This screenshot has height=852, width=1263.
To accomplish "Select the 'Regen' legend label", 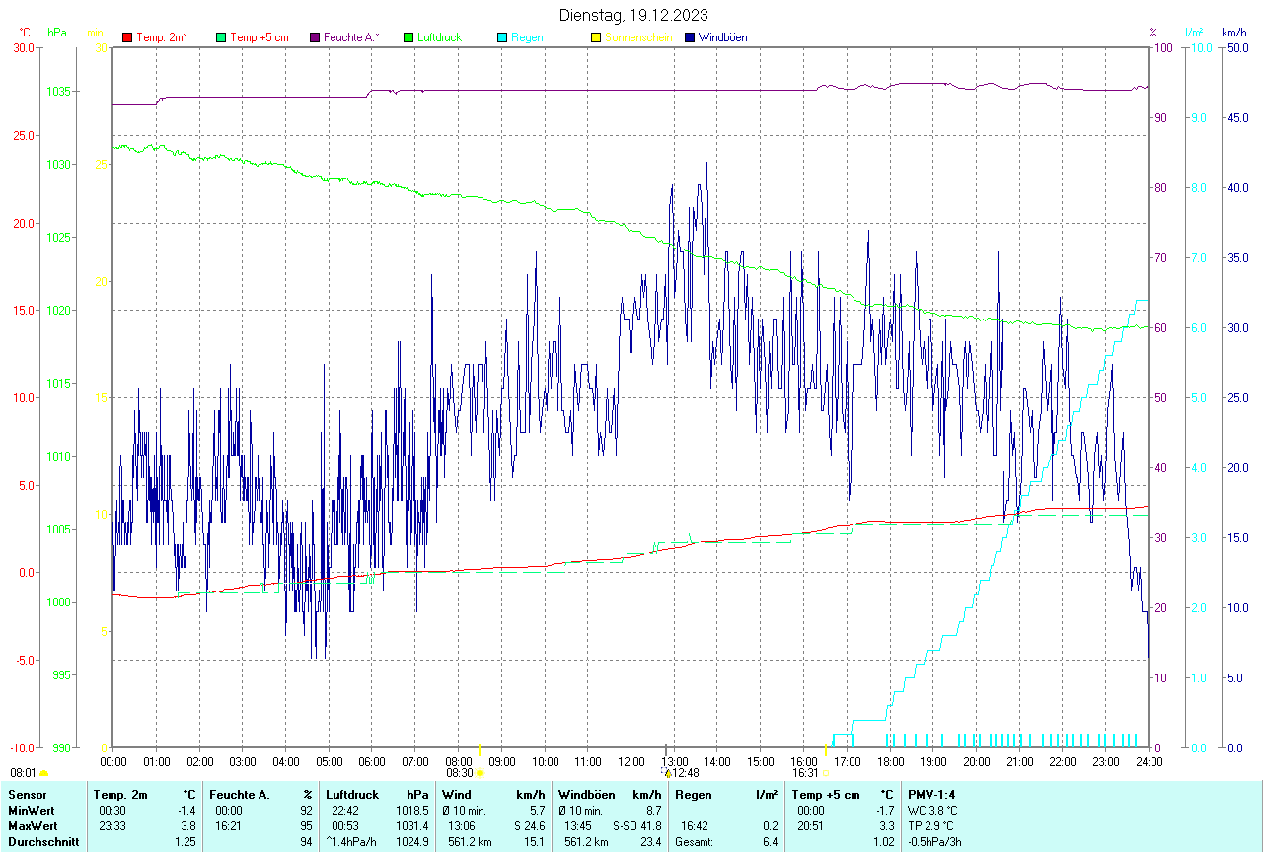I will [x=527, y=37].
